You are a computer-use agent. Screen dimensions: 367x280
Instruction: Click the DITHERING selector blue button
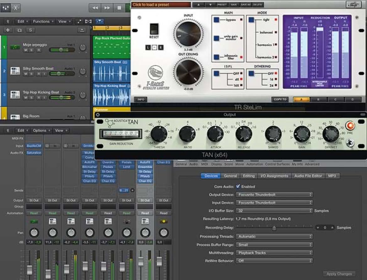(251, 73)
